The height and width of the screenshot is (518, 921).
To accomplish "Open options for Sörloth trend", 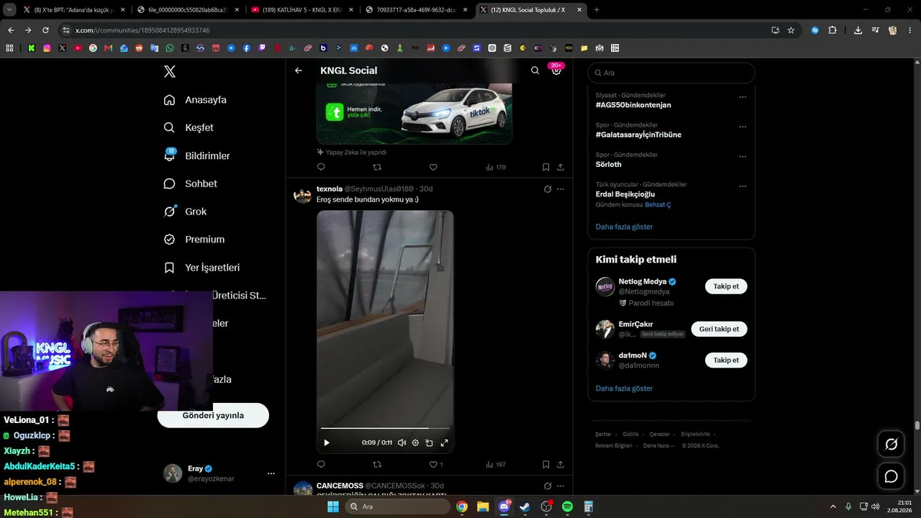I will [743, 156].
